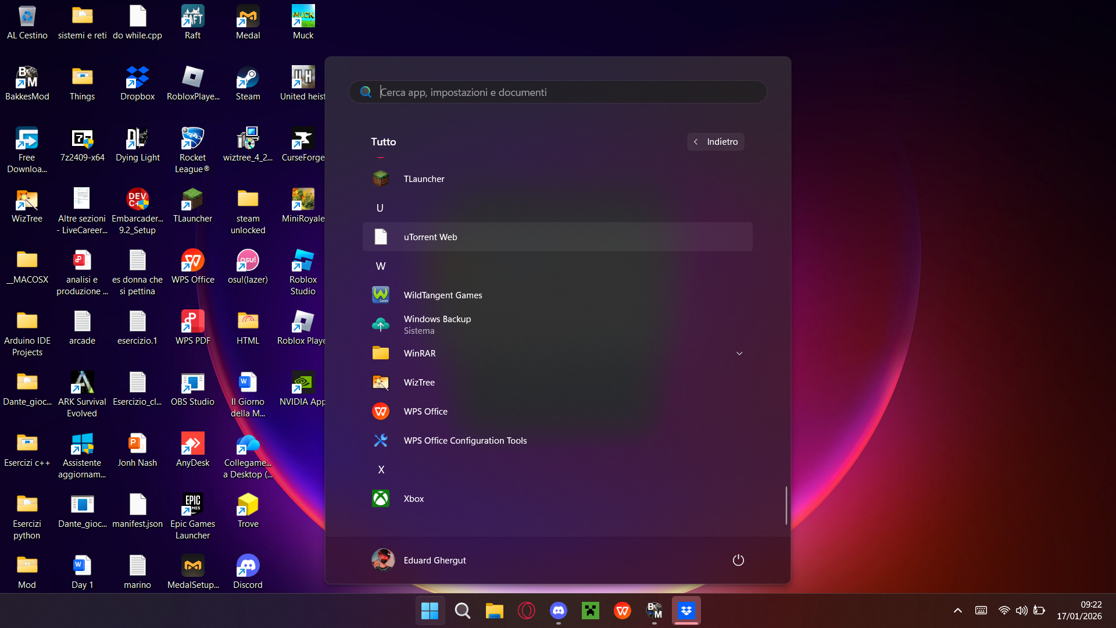Launch WildTangent Games from the list
Viewport: 1116px width, 628px height.
click(x=557, y=295)
